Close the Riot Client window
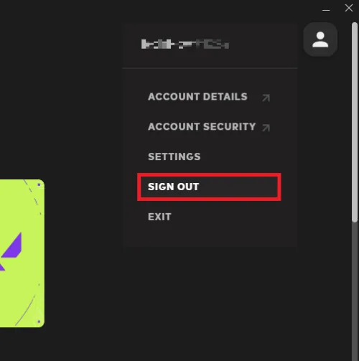The height and width of the screenshot is (361, 359). tap(349, 8)
